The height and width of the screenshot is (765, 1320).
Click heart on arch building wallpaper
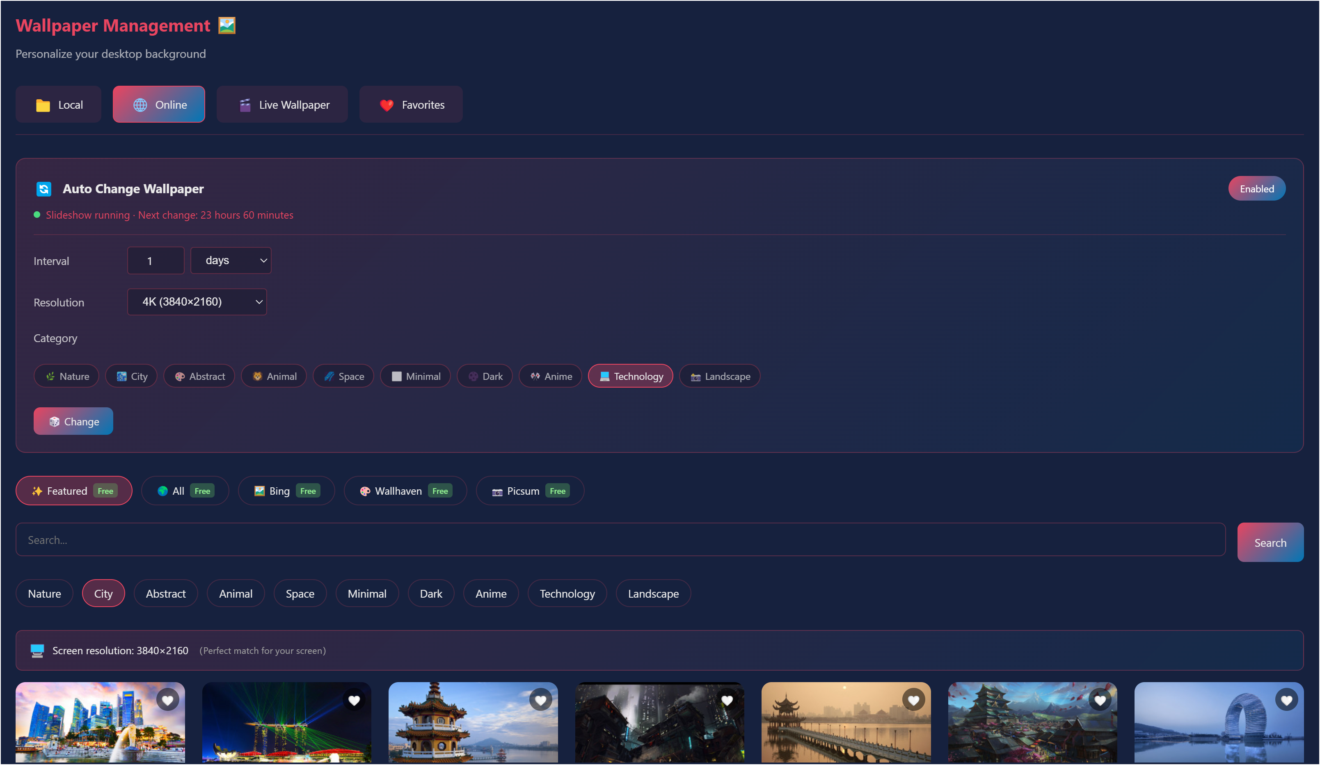pos(1286,700)
